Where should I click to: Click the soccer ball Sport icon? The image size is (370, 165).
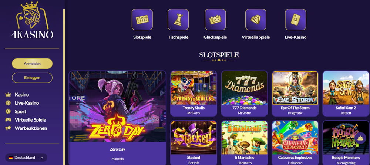point(8,111)
